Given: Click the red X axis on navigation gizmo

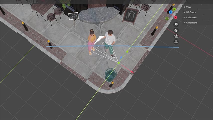Looking at the screenshot, I should [175, 17].
